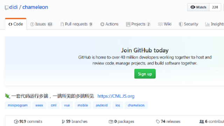Click the green Sign up button

[x=145, y=74]
